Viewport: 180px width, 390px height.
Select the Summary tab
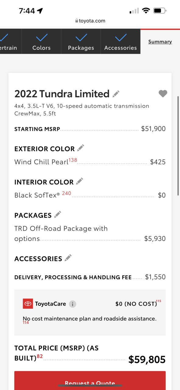pyautogui.click(x=160, y=42)
